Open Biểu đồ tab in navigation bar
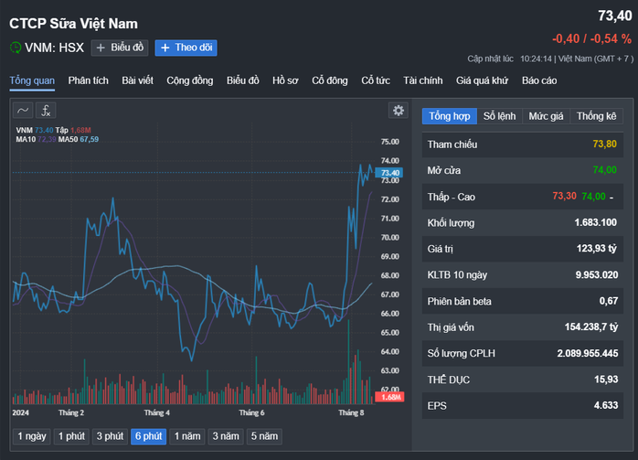This screenshot has height=460, width=638. click(243, 80)
